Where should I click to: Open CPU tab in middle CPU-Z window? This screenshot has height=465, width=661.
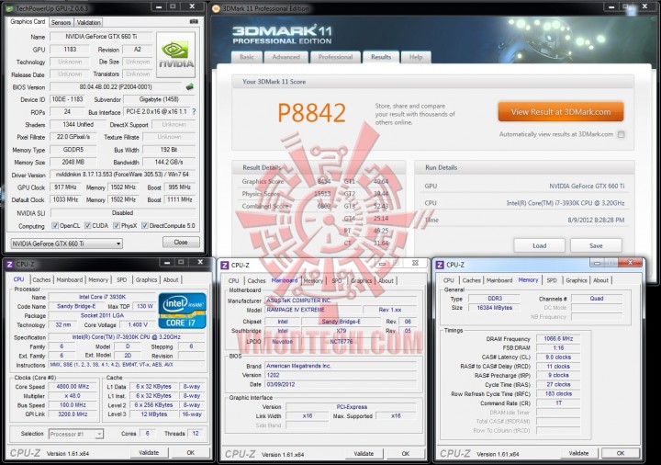[x=233, y=280]
